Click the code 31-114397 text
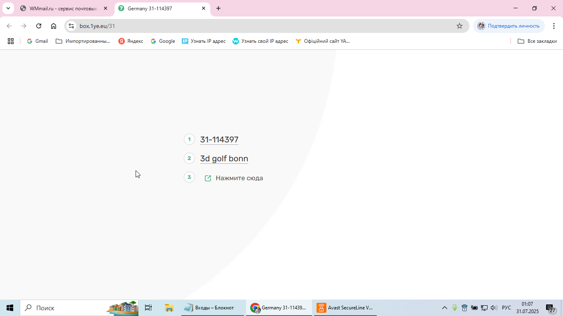This screenshot has height=316, width=563. coord(219,139)
